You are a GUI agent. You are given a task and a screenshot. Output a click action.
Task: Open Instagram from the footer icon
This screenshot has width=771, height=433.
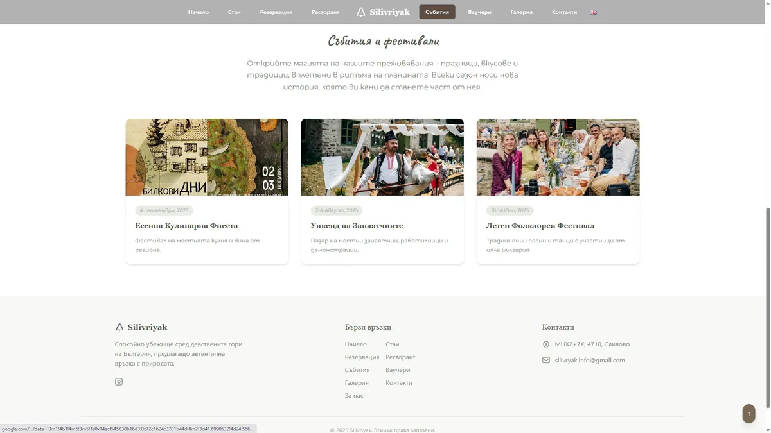[x=119, y=381]
